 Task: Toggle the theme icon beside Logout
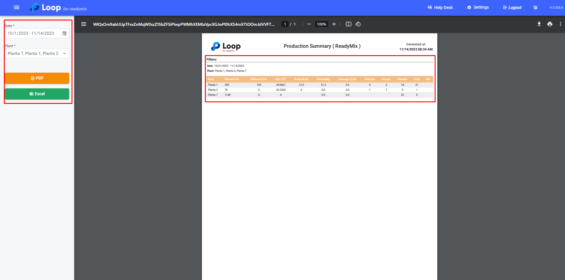point(535,7)
